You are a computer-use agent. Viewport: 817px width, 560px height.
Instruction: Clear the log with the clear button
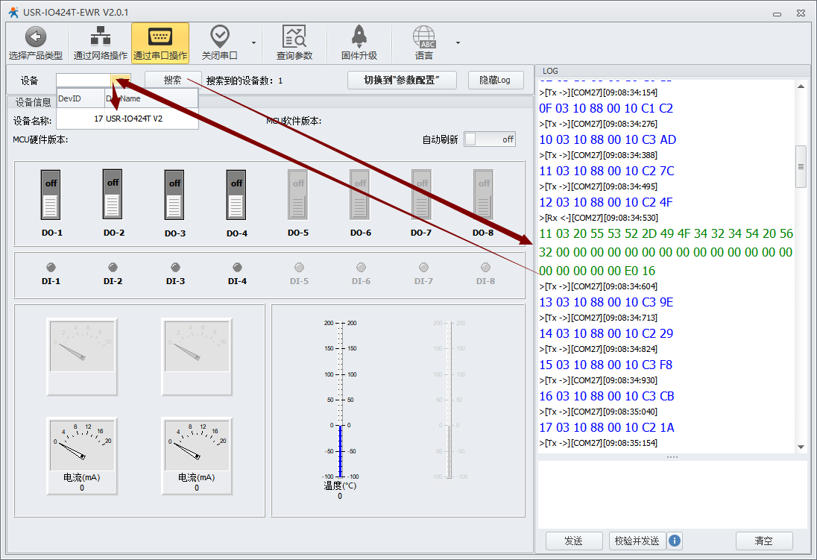(764, 541)
